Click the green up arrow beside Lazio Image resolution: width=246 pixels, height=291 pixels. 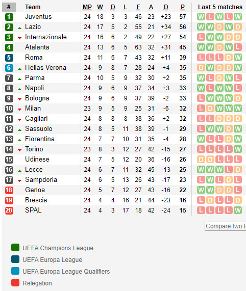pos(19,28)
